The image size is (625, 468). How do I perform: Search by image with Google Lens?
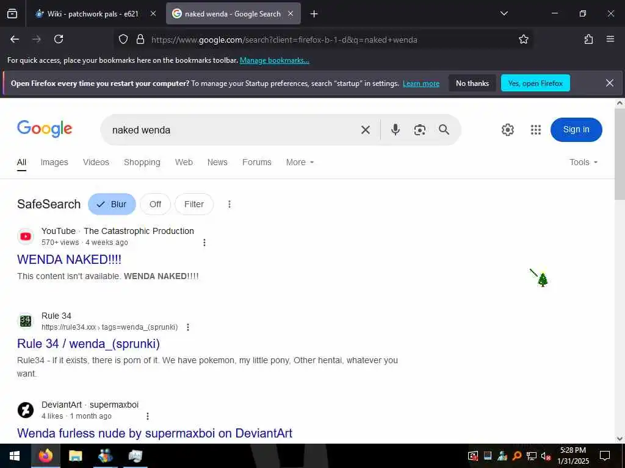click(x=420, y=130)
